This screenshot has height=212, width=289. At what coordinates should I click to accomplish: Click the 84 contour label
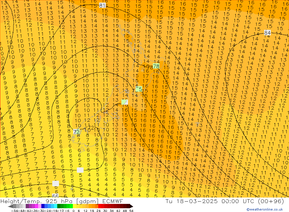tap(267, 33)
